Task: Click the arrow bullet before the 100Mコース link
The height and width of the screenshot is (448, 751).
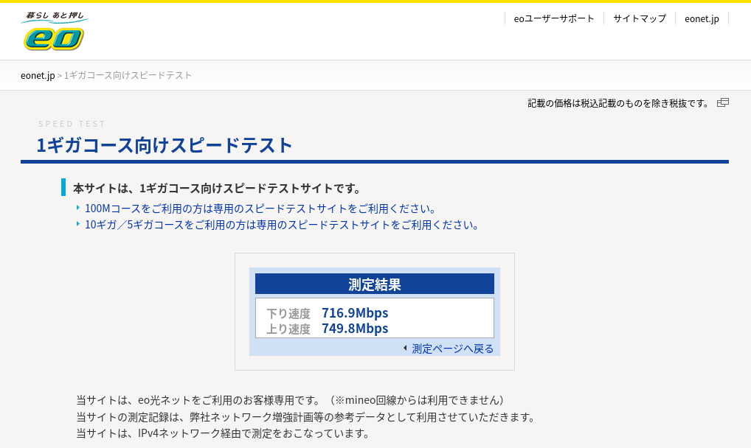Action: [x=78, y=208]
